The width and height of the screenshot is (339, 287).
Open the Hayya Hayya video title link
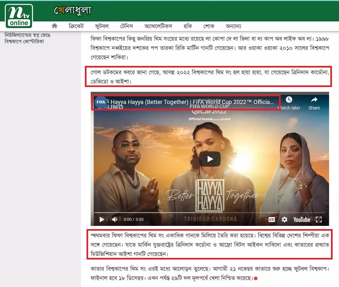[192, 102]
